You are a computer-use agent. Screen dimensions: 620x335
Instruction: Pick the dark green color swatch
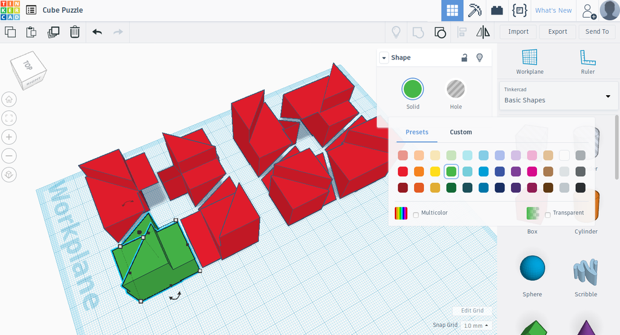coord(451,187)
